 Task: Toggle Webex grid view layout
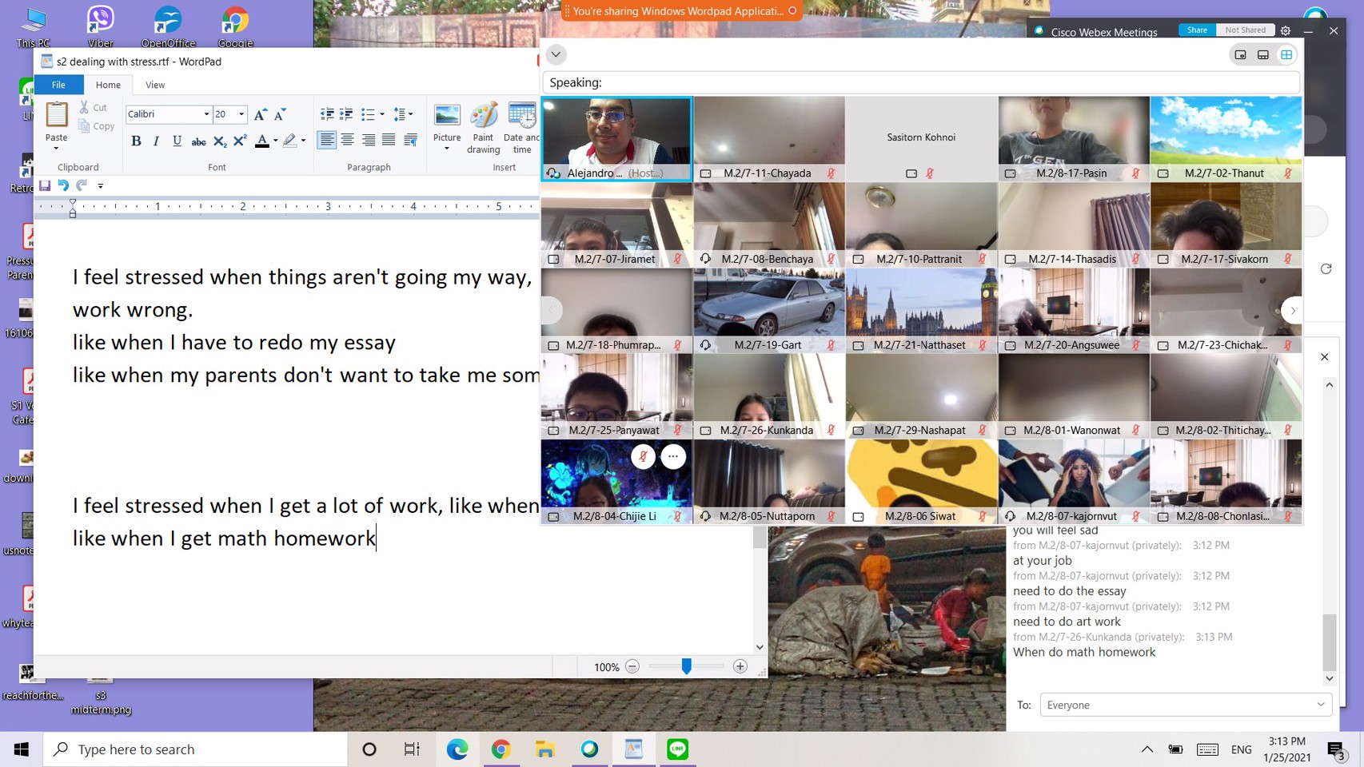[1286, 55]
